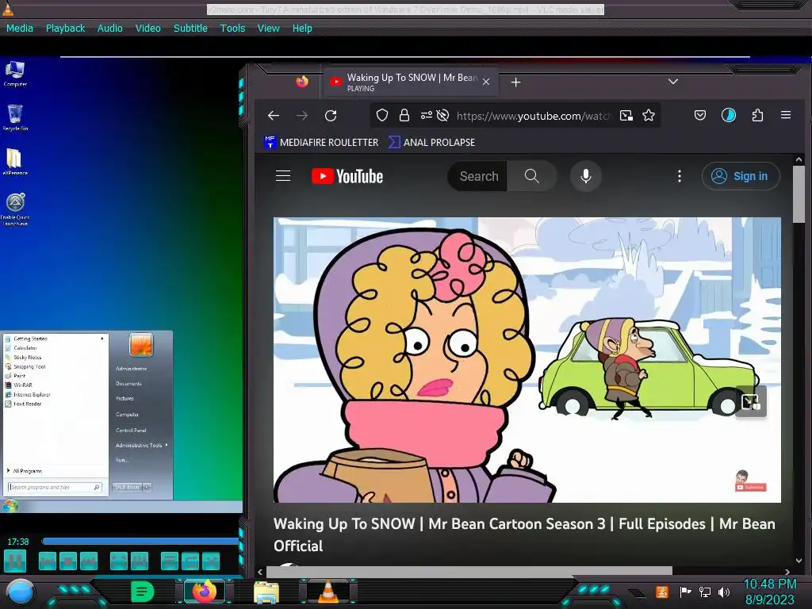Open the green chat app on taskbar

coord(143,592)
